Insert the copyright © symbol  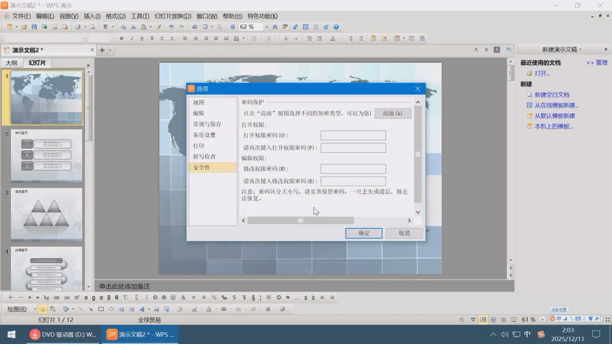point(155,297)
